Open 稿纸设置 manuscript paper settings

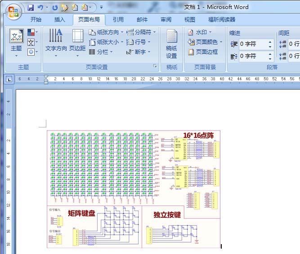tap(171, 44)
